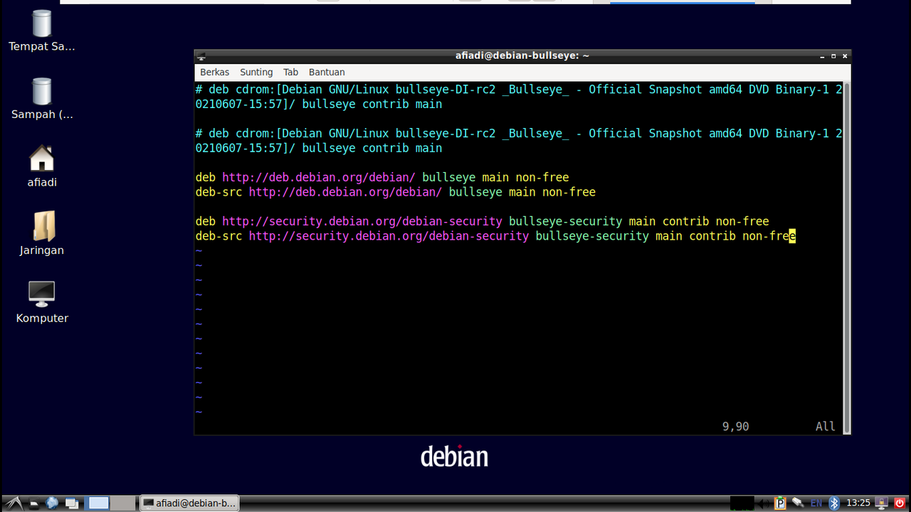This screenshot has height=512, width=911.
Task: Open the web browser from the taskbar
Action: [x=51, y=503]
